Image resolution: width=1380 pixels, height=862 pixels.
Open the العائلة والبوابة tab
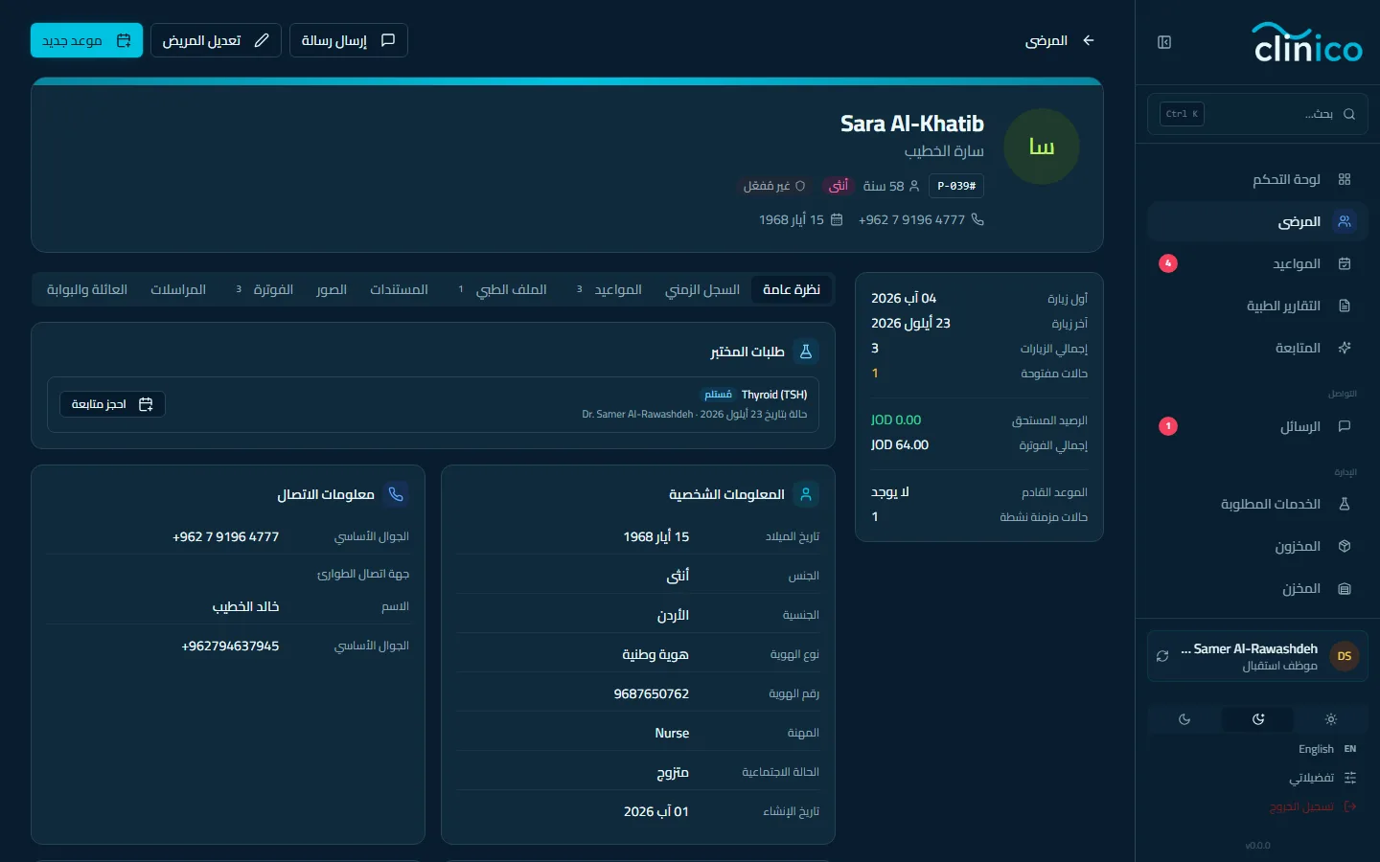87,289
